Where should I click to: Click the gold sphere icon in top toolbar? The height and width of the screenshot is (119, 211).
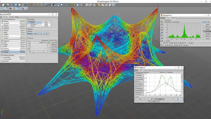(x=74, y=5)
